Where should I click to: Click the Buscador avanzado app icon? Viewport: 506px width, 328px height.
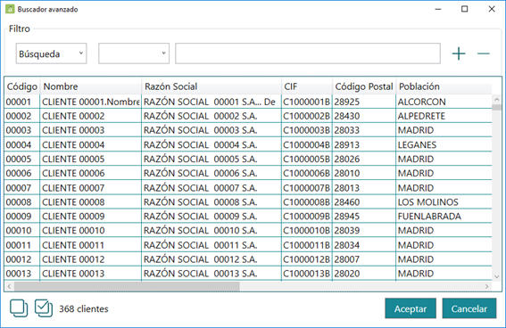click(x=10, y=9)
